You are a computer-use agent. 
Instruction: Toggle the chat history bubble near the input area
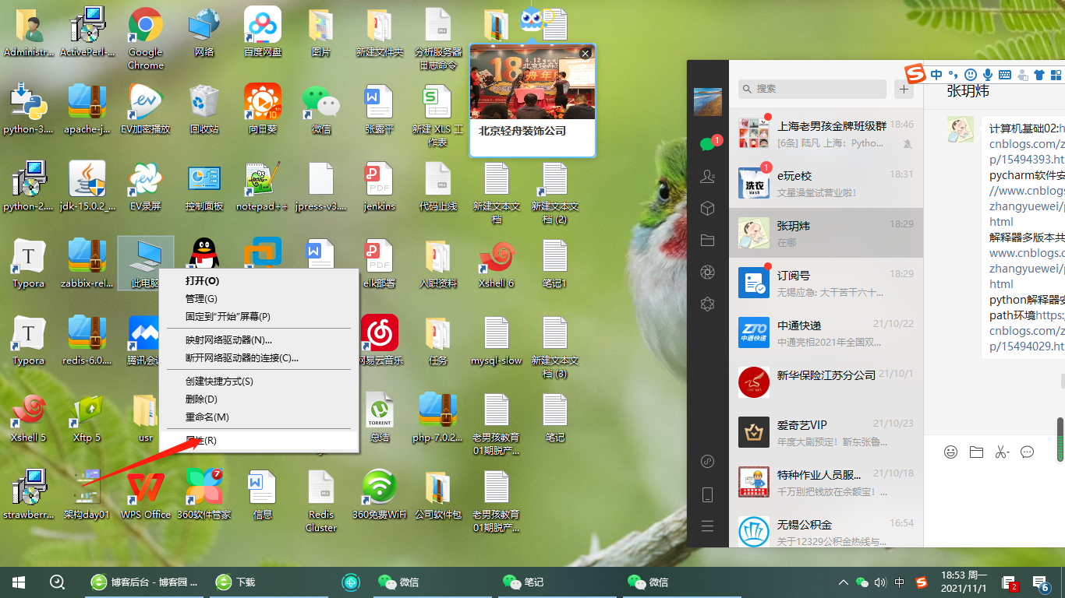1028,452
